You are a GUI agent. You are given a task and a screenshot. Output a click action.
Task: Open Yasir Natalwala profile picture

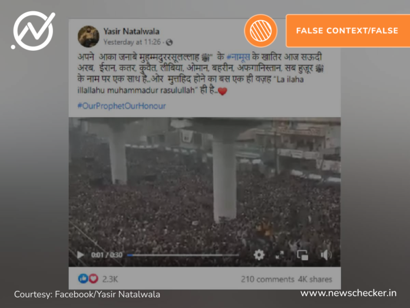(88, 37)
